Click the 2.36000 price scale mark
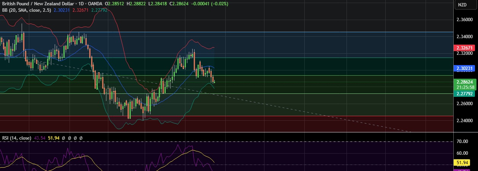The width and height of the screenshot is (478, 171). coord(465,20)
